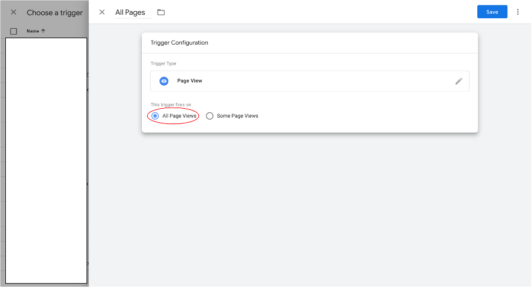
Task: Click the pencil edit icon for trigger type
Action: point(458,81)
